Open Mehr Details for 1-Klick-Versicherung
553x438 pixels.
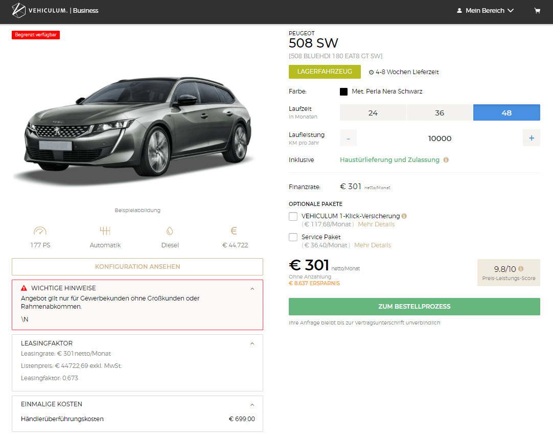376,224
